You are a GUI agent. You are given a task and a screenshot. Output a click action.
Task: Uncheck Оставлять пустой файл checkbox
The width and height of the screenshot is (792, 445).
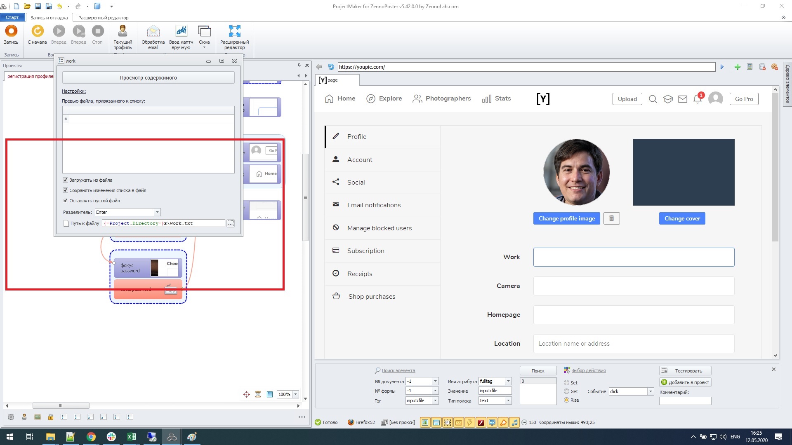[65, 201]
